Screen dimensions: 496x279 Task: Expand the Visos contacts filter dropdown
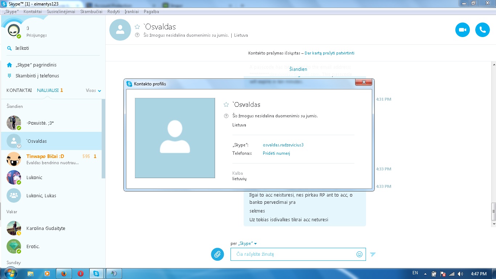coord(94,90)
